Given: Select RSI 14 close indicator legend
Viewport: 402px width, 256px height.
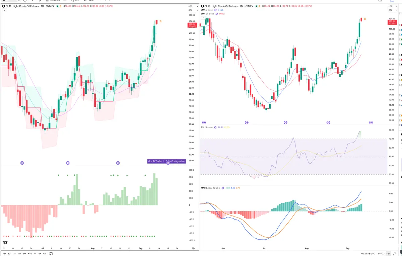Looking at the screenshot, I should coord(207,127).
